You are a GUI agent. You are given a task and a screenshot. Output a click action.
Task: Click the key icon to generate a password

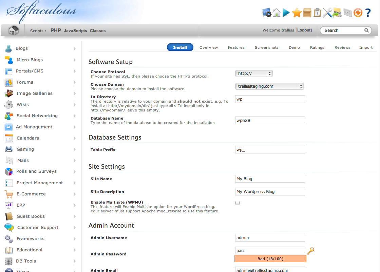pos(311,251)
